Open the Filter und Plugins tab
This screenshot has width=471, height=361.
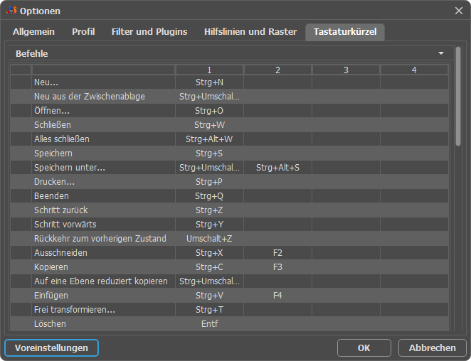pyautogui.click(x=149, y=32)
